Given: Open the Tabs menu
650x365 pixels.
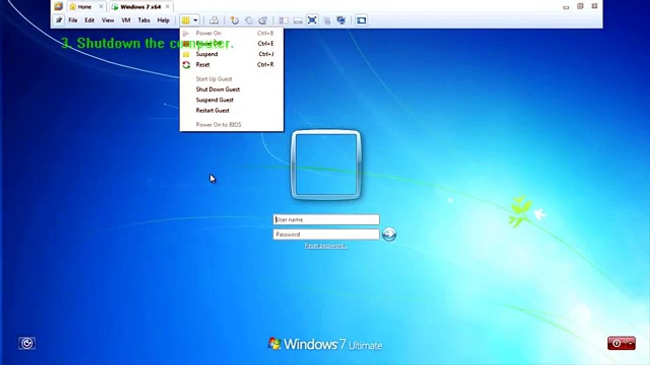Looking at the screenshot, I should click(144, 20).
